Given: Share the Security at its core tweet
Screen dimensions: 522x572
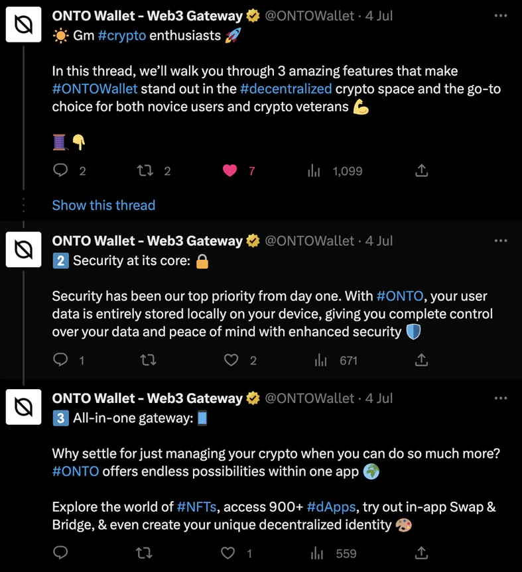Looking at the screenshot, I should point(421,361).
